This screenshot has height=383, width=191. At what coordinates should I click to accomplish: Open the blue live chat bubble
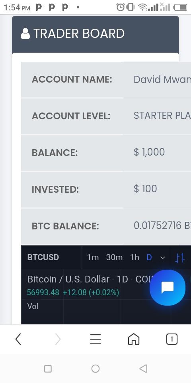pos(168,288)
